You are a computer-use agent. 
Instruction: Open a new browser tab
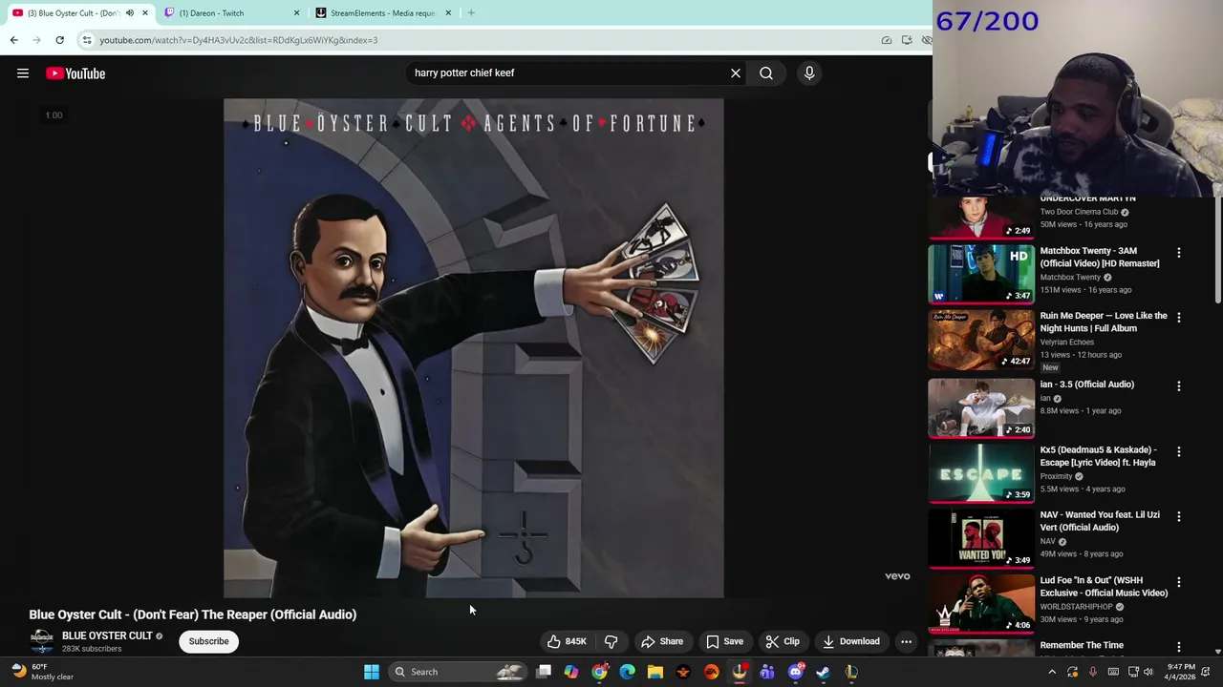pyautogui.click(x=471, y=13)
